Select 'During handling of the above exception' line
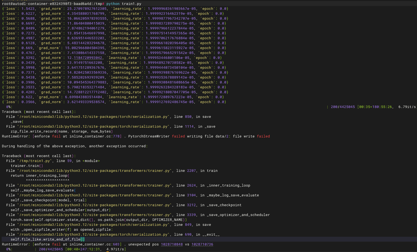The height and width of the screenshot is (252, 417). [x=75, y=146]
